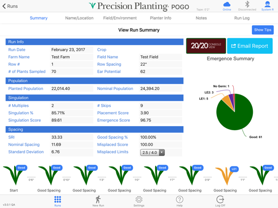Screen dimensions: 278x208
Task: Open Settings gear in bottom bar
Action: pos(139,201)
